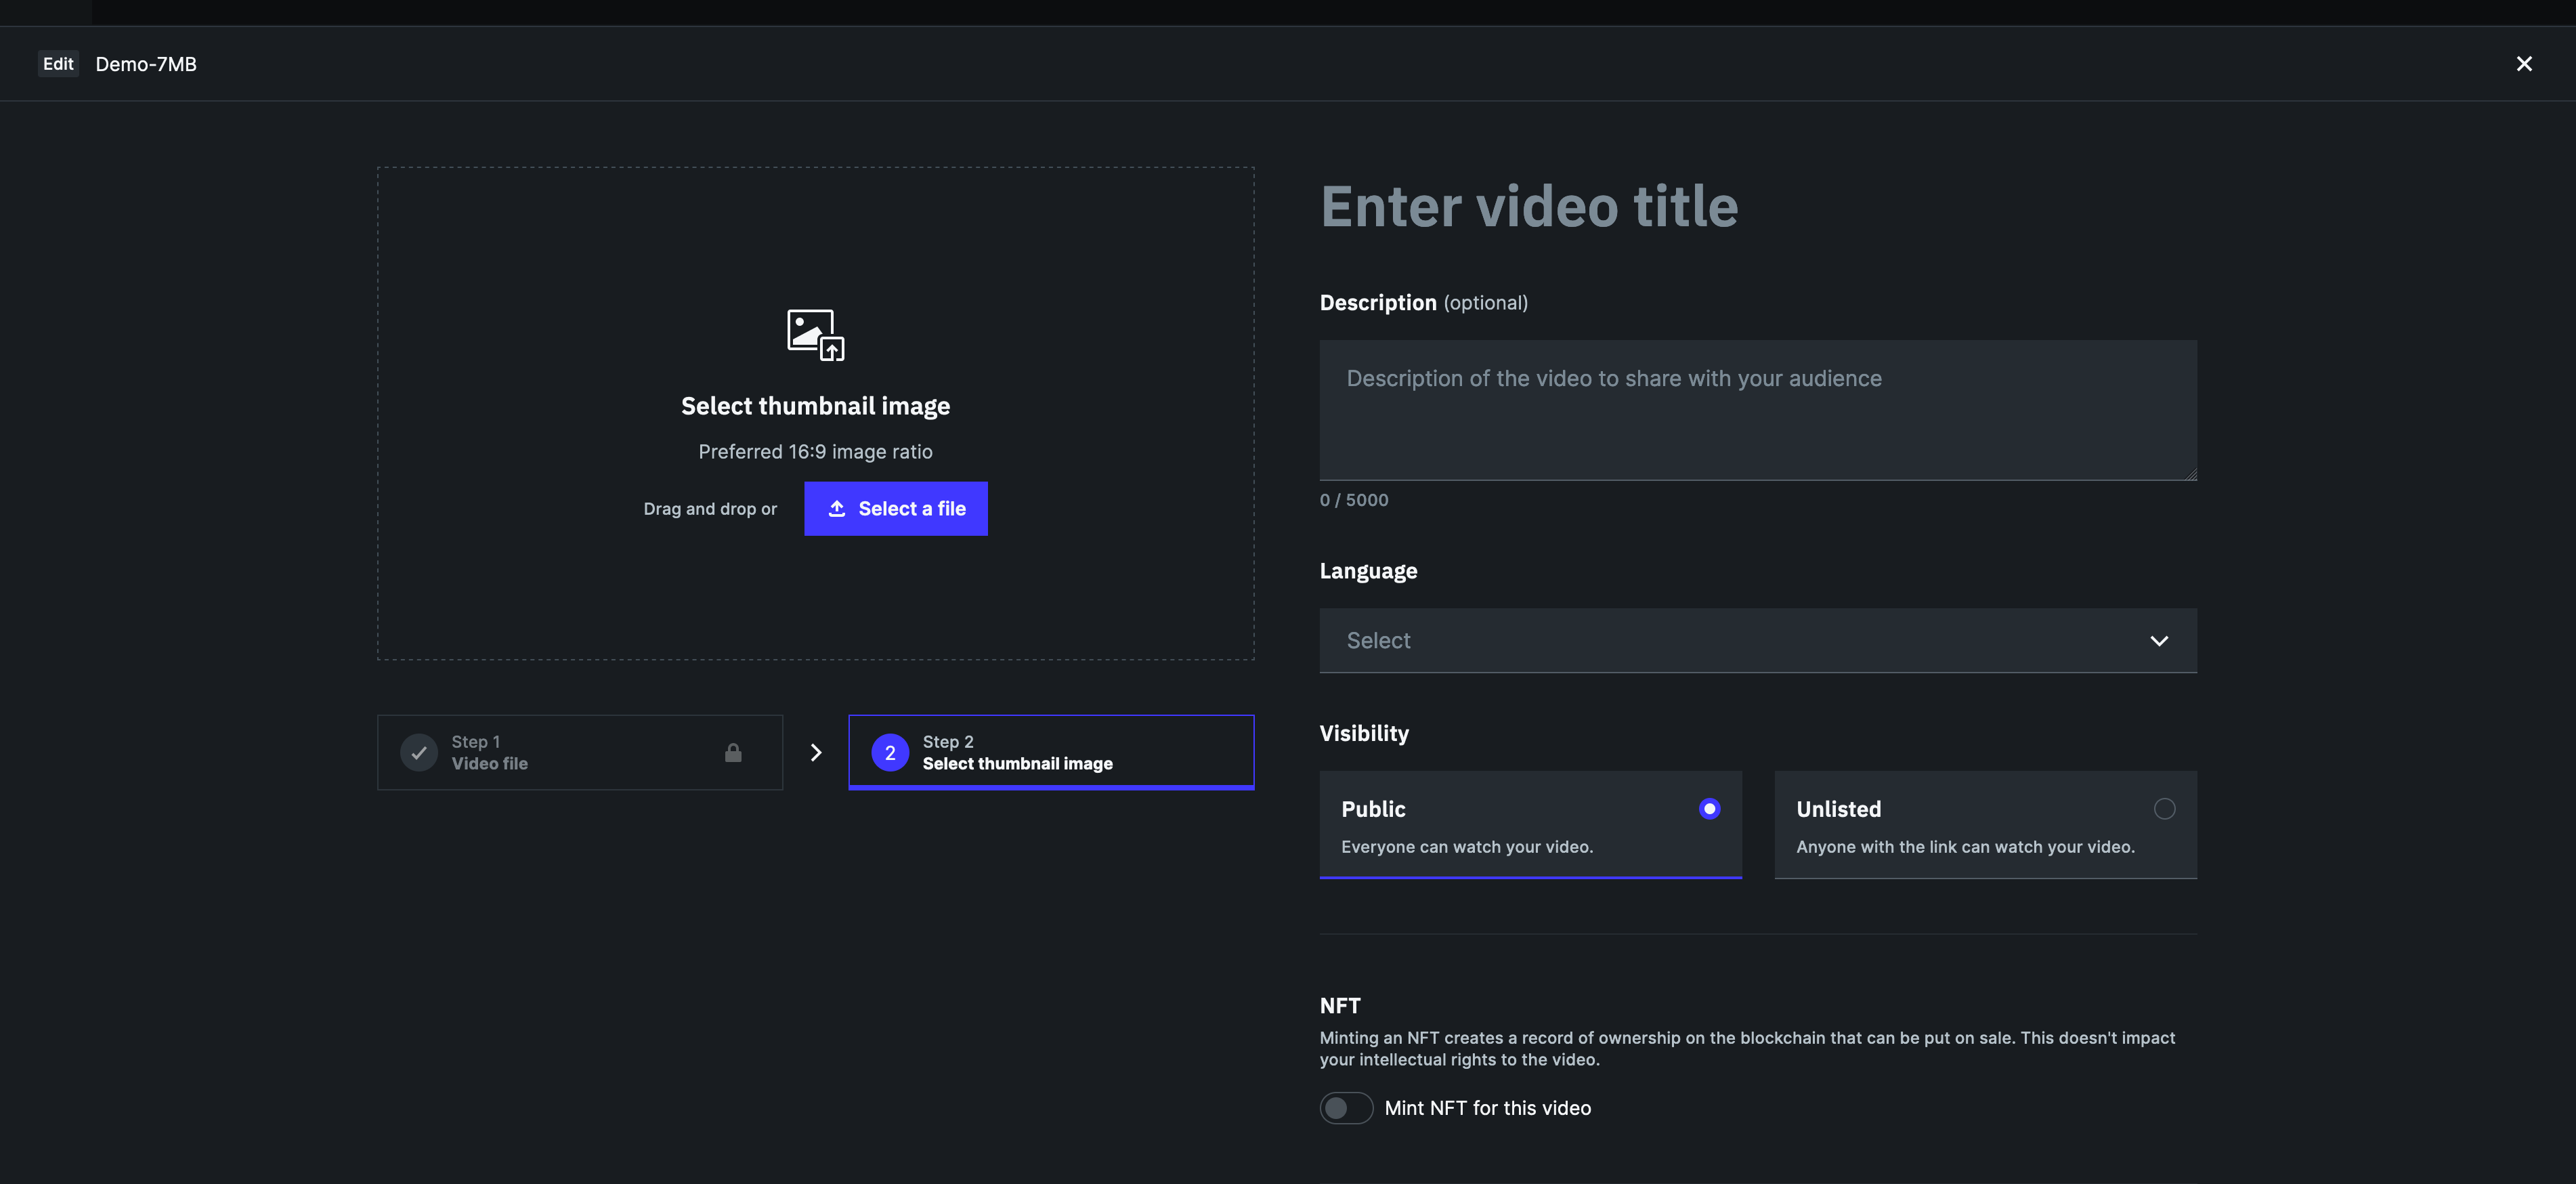This screenshot has height=1184, width=2576.
Task: Keep Public visibility selected
Action: click(x=1530, y=824)
